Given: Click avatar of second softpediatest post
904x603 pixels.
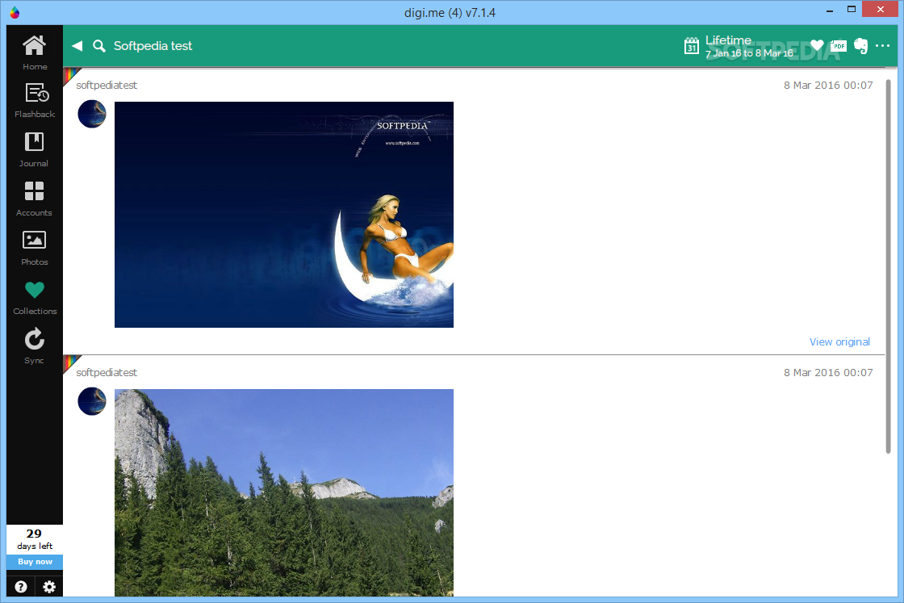Looking at the screenshot, I should coord(92,401).
